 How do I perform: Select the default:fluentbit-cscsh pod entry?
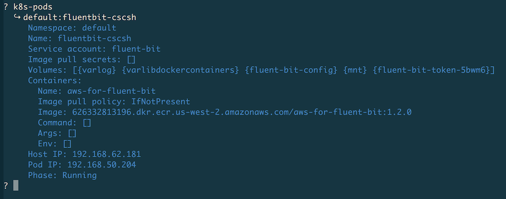tap(79, 17)
